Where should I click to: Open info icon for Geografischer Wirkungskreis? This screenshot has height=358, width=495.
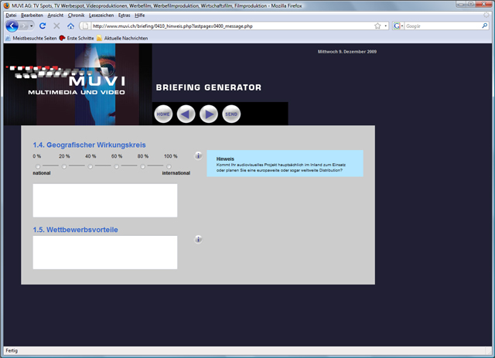(198, 156)
